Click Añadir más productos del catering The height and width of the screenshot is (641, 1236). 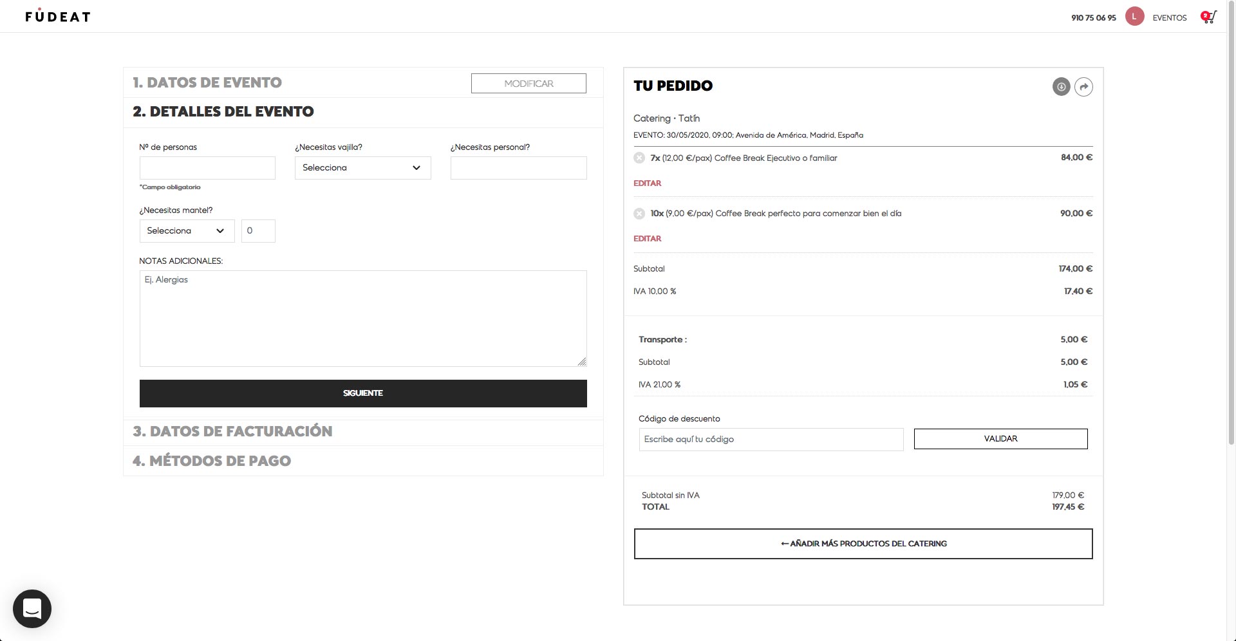[863, 544]
